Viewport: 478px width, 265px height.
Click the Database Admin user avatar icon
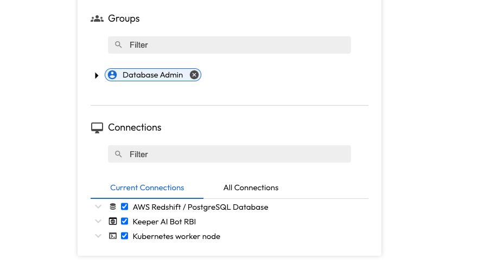[112, 75]
